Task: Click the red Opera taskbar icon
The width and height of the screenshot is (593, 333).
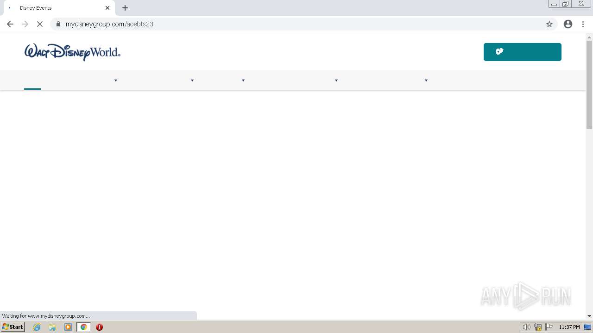Action: [x=99, y=327]
